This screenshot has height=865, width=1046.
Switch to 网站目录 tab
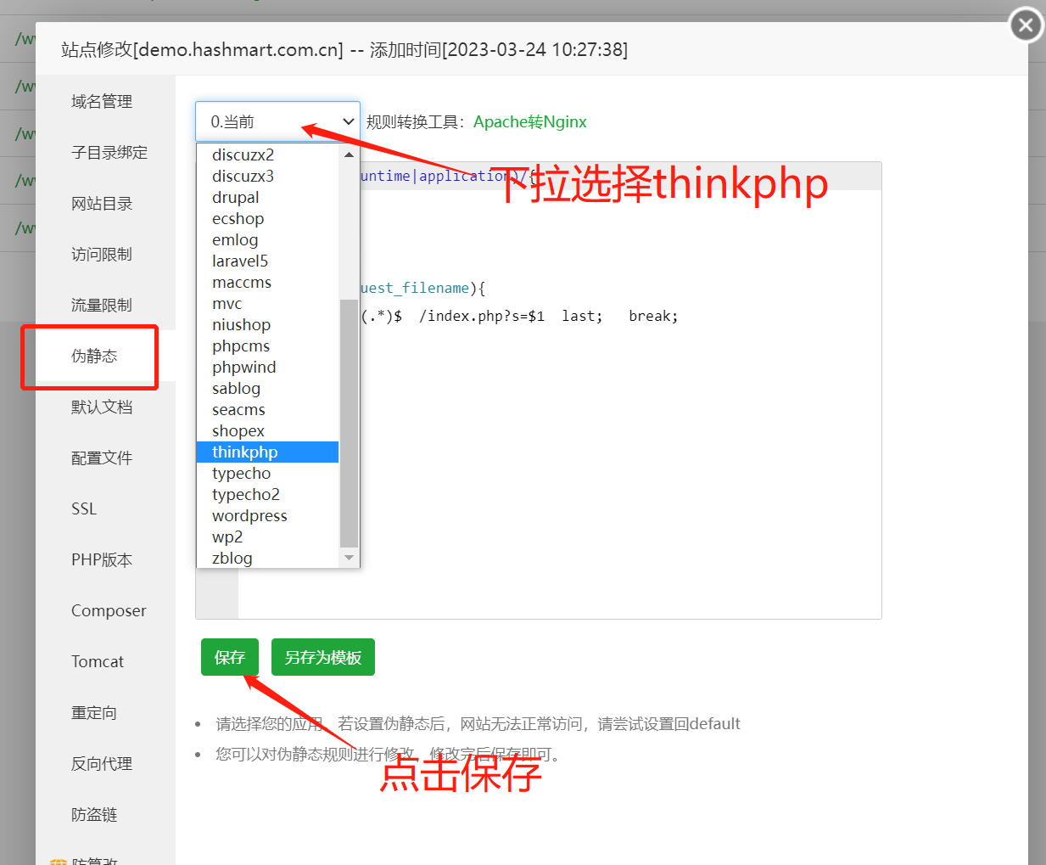click(x=105, y=203)
